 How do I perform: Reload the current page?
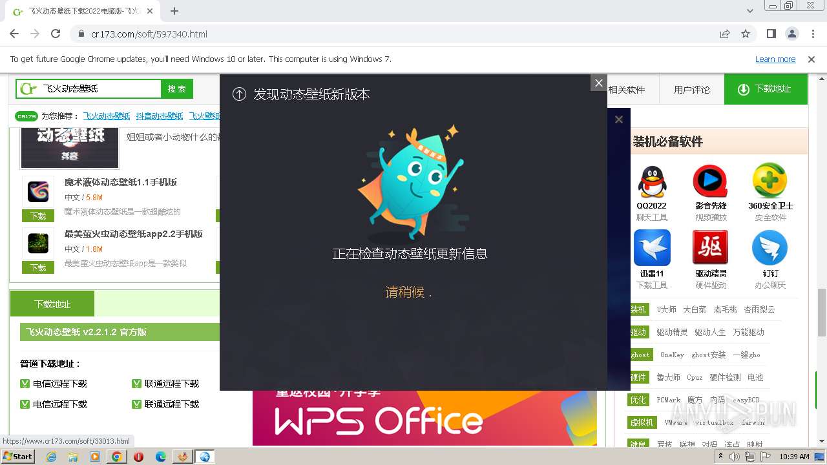pyautogui.click(x=56, y=34)
